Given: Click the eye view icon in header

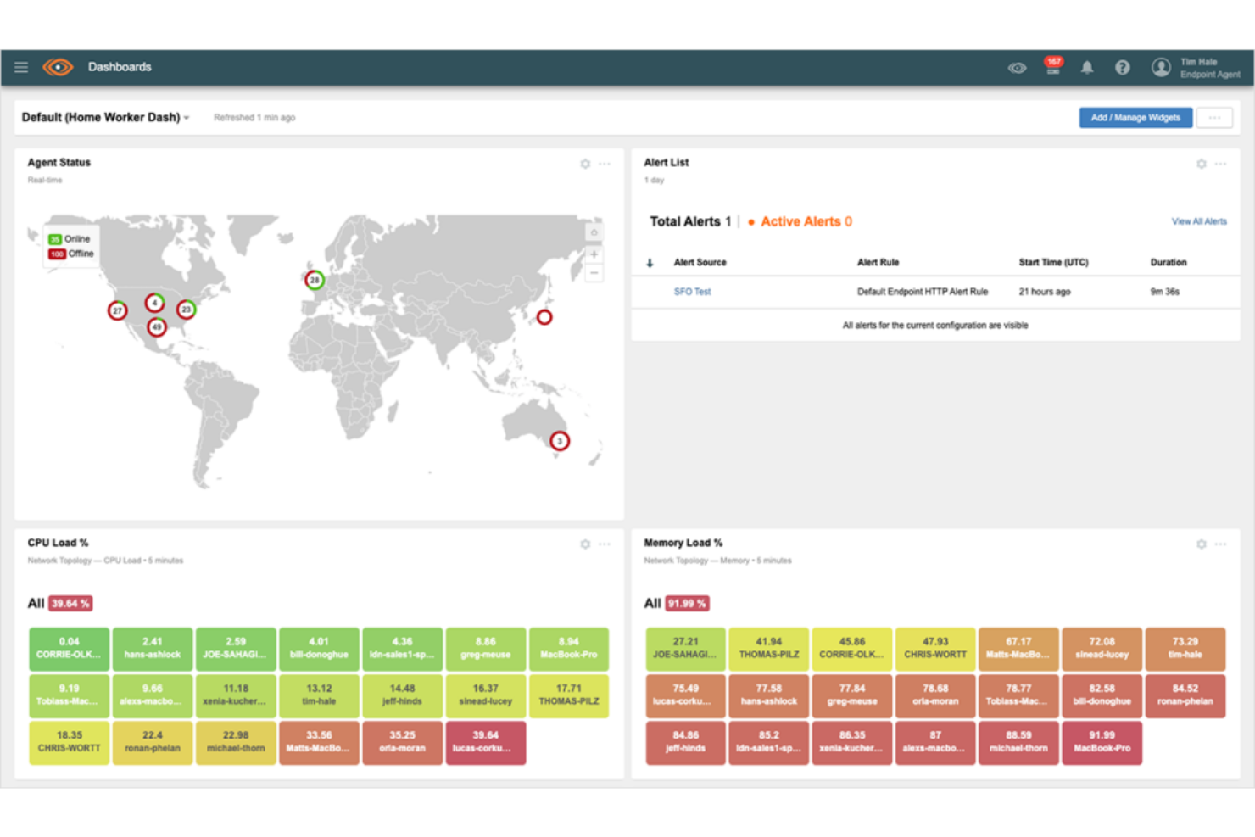Looking at the screenshot, I should pos(1017,68).
